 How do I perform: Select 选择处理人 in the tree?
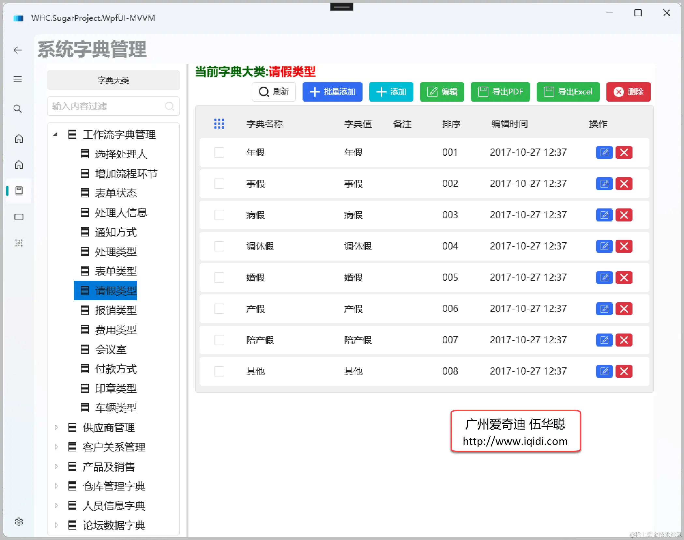114,154
